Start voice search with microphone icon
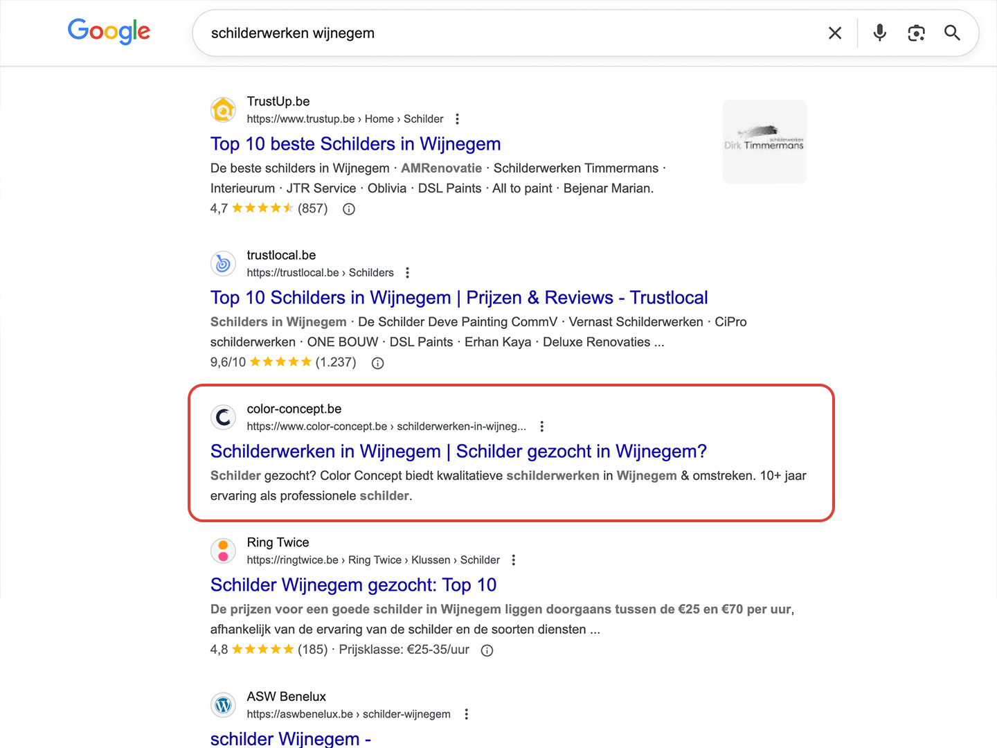Viewport: 997px width, 748px height. 879,33
